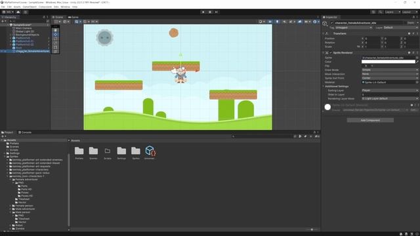The image size is (420, 236).
Task: Expand BackgroundObjects in the Hierarchy
Action: coord(10,35)
